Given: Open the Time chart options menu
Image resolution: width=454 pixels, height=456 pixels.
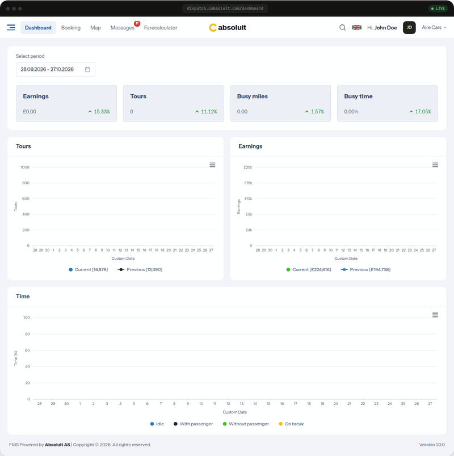Looking at the screenshot, I should point(435,315).
